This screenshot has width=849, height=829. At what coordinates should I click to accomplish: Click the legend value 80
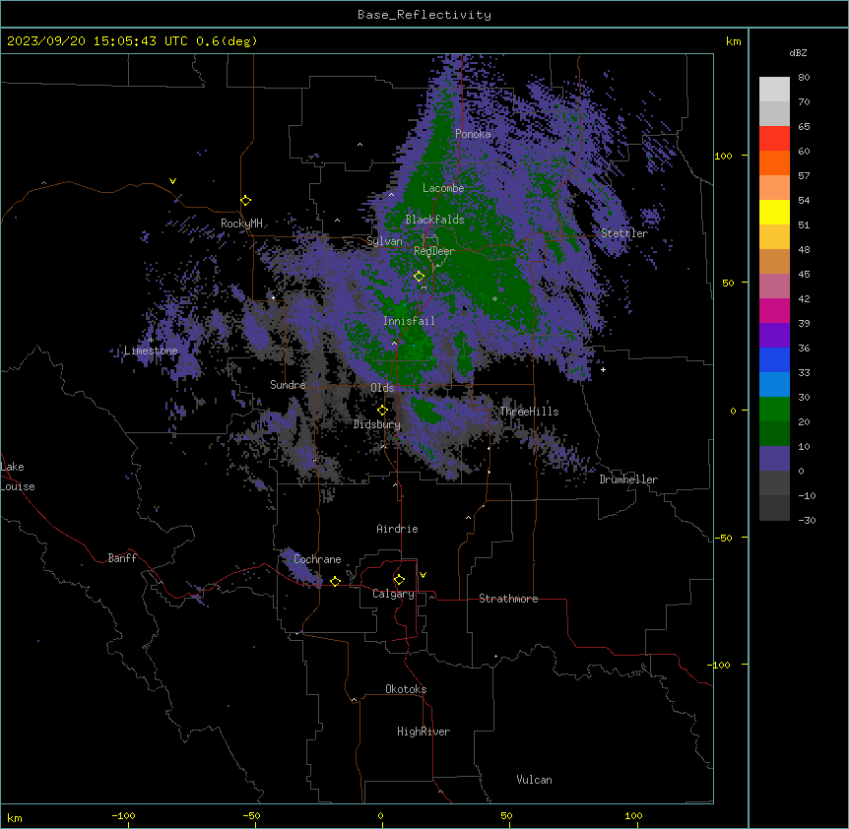point(804,78)
